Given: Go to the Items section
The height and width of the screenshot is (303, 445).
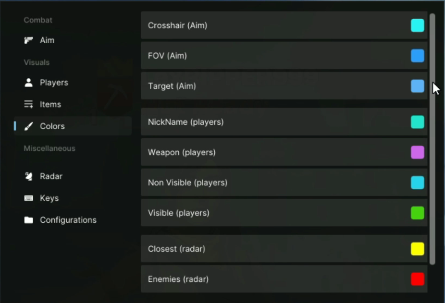Looking at the screenshot, I should 50,104.
